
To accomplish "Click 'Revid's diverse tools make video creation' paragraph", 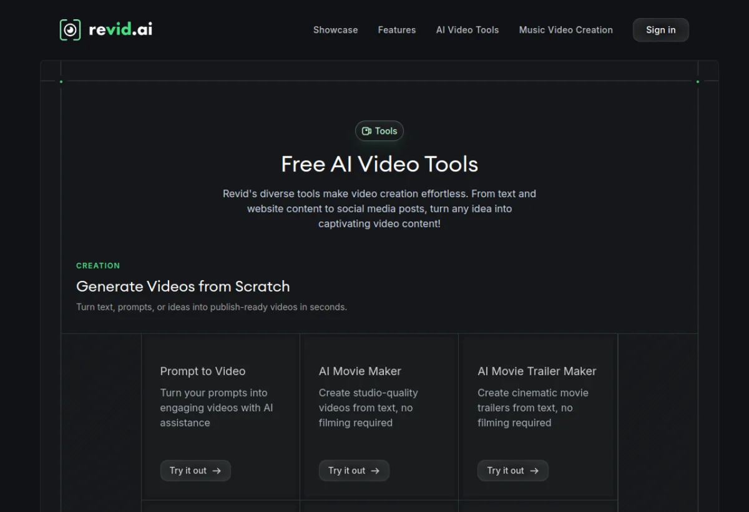I will [x=379, y=209].
